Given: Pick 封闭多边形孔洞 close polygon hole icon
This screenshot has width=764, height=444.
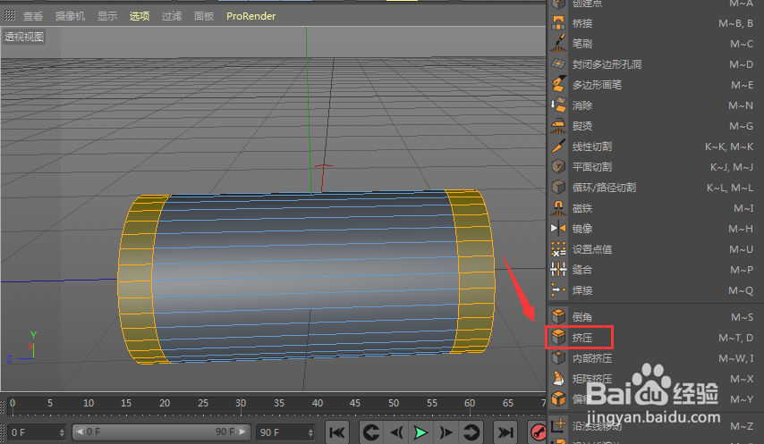Looking at the screenshot, I should point(558,63).
